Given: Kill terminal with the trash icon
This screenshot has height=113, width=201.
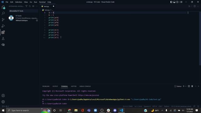Looking at the screenshot, I should tap(192, 86).
